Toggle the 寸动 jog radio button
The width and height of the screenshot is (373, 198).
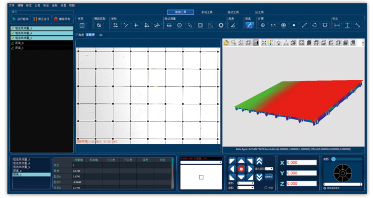266,188
